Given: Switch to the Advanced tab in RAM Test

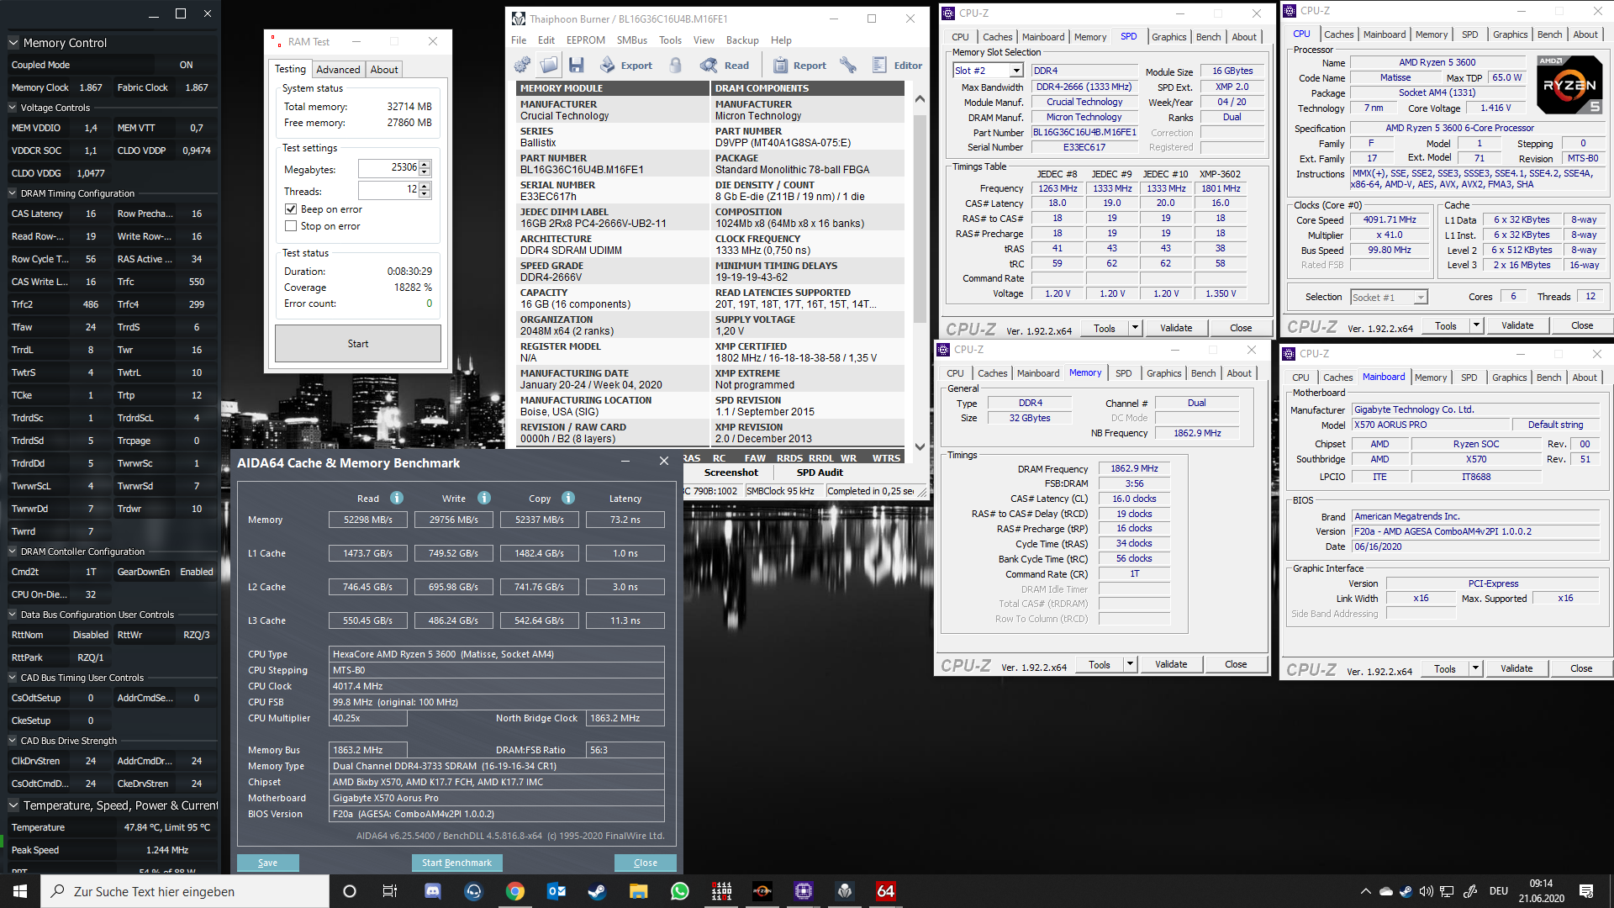Looking at the screenshot, I should [x=338, y=70].
